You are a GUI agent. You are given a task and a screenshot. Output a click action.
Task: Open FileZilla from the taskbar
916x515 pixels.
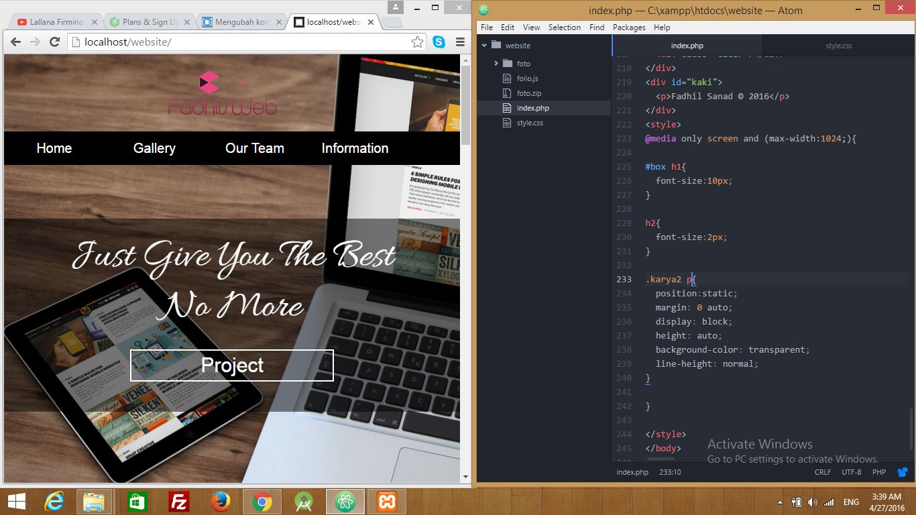pos(179,502)
